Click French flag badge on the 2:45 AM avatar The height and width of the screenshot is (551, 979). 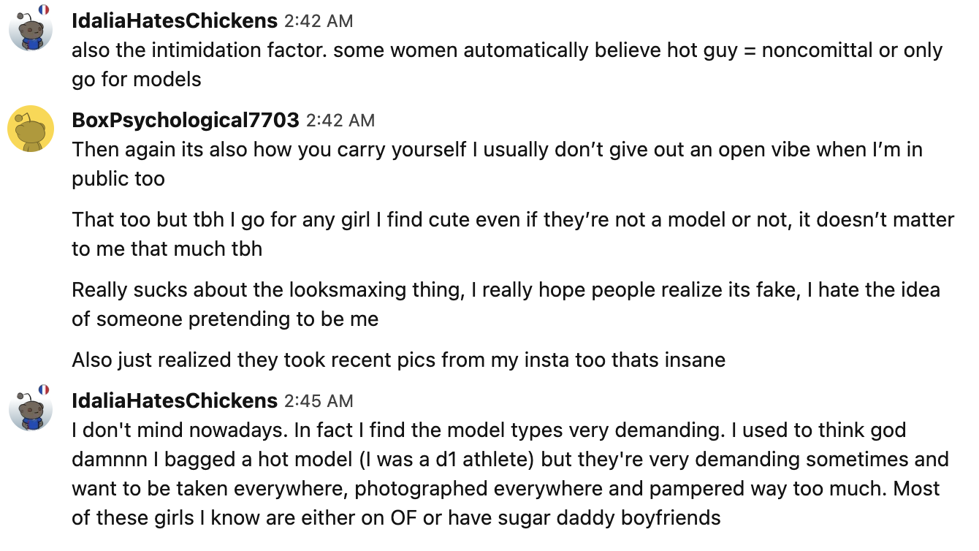click(x=44, y=389)
